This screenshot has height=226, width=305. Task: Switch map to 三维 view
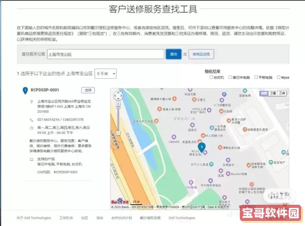coord(282,93)
